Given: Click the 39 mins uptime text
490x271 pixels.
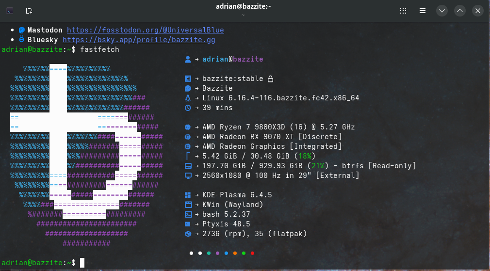Looking at the screenshot, I should [217, 108].
